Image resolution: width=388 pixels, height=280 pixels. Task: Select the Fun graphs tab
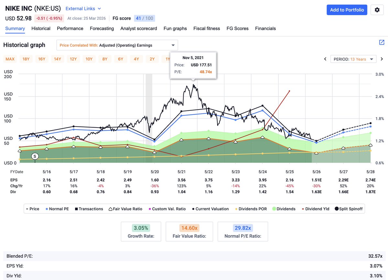tap(175, 28)
